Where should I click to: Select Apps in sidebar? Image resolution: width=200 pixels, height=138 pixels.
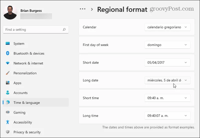(x=36, y=83)
